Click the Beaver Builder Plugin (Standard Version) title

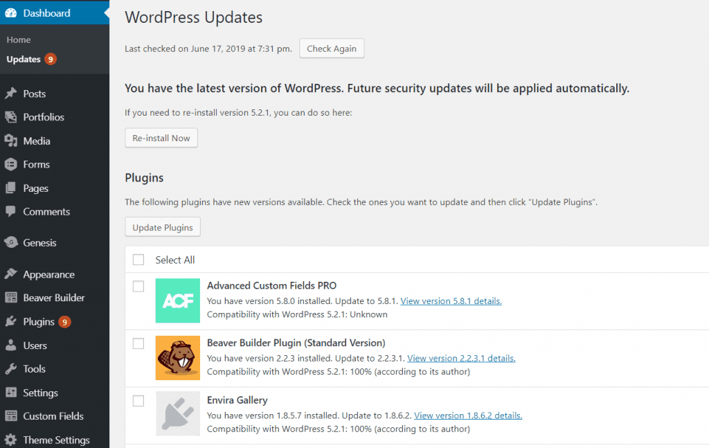(296, 343)
